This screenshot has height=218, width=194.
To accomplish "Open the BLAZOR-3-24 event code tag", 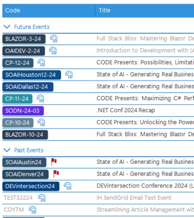I will (x=24, y=39).
